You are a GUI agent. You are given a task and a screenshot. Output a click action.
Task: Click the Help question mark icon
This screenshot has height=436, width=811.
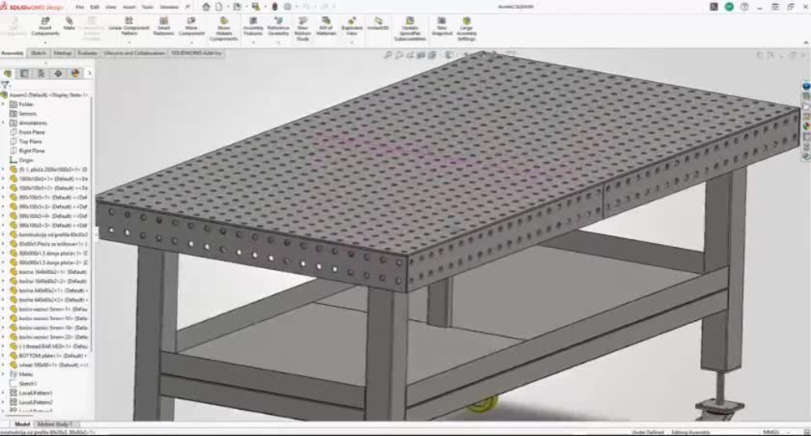click(x=744, y=6)
